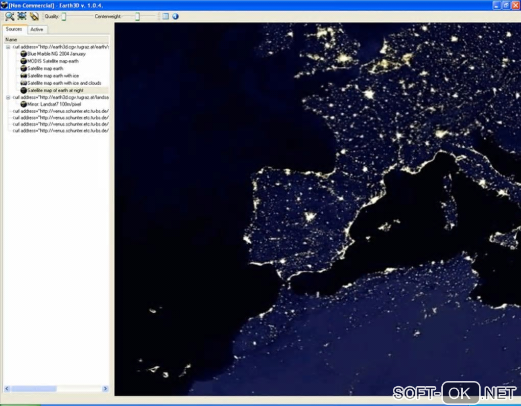Image resolution: width=521 pixels, height=406 pixels.
Task: Collapse the earth3d.cgv.tugraz.at/earth url node
Action: click(8, 47)
